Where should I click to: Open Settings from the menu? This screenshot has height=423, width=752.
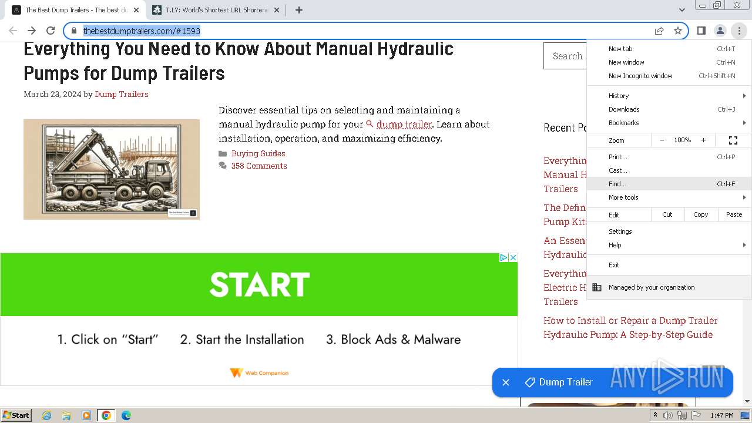click(669, 231)
